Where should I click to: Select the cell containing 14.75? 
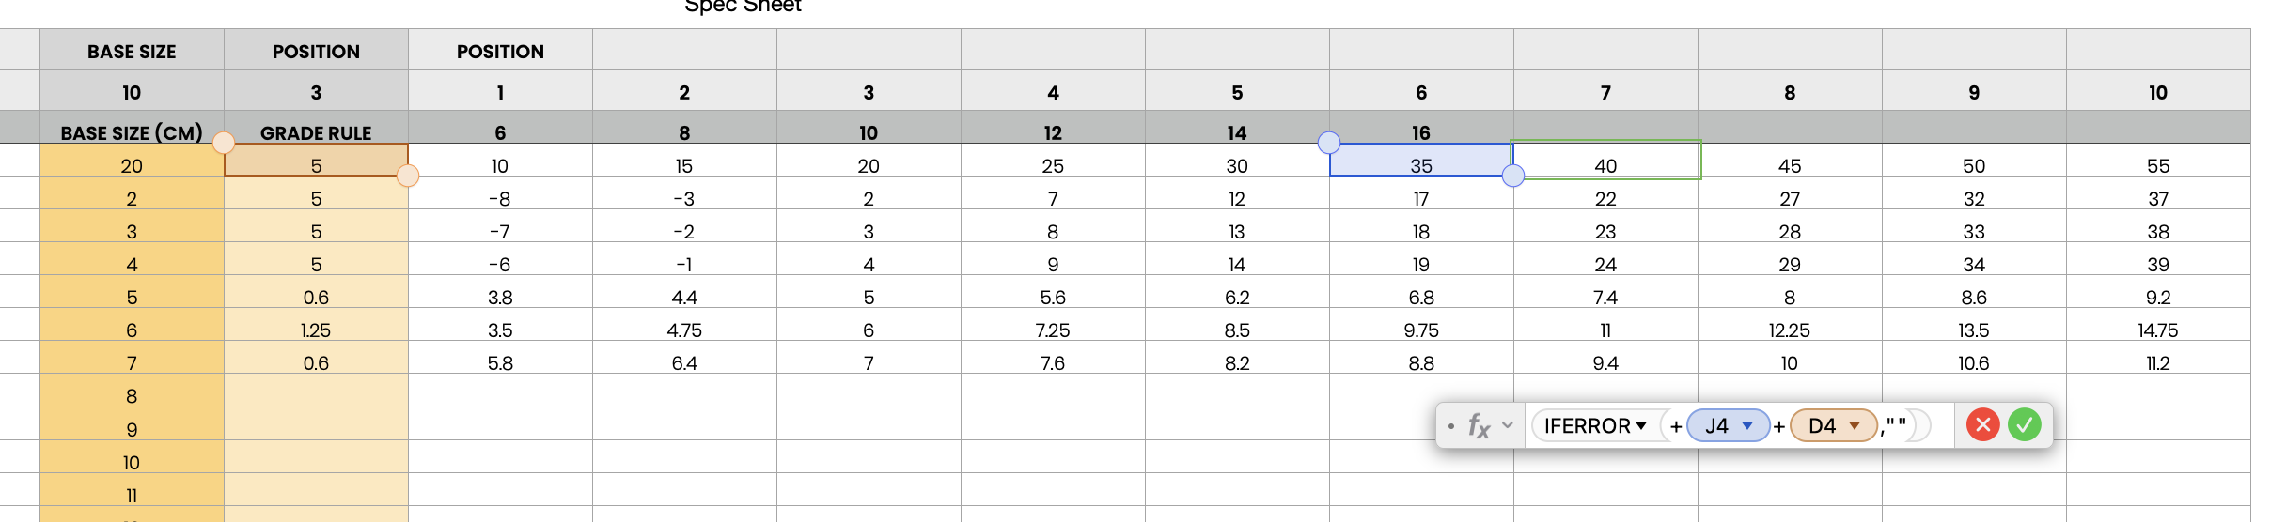point(2158,330)
